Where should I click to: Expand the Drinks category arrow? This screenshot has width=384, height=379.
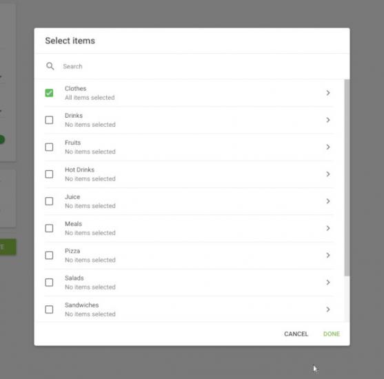(328, 120)
